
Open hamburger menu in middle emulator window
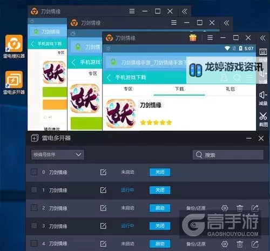click(174, 23)
